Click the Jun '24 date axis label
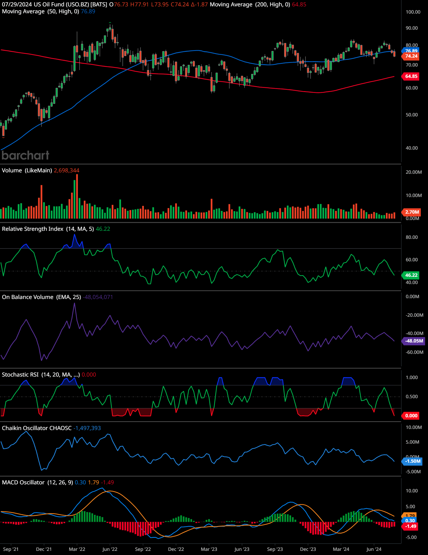428x555 pixels. point(374,549)
